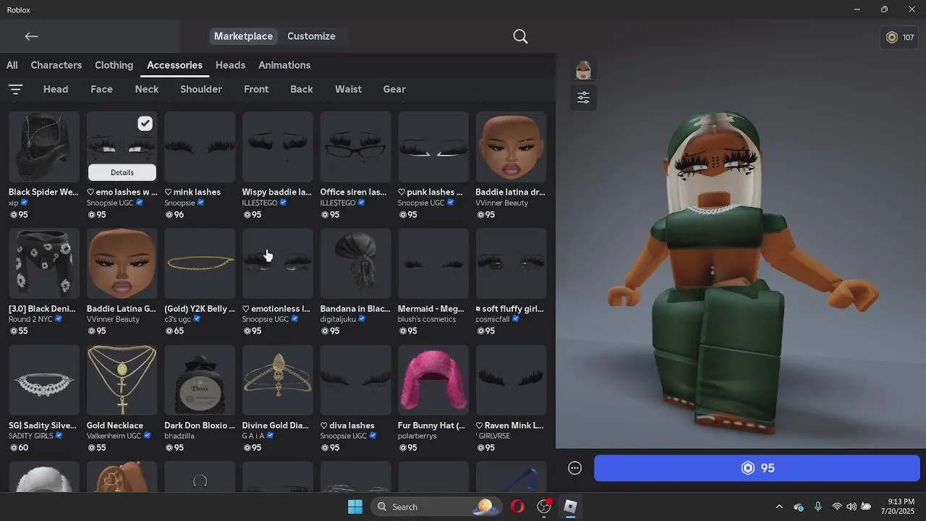The height and width of the screenshot is (521, 926).
Task: Open the filter options icon
Action: (16, 90)
